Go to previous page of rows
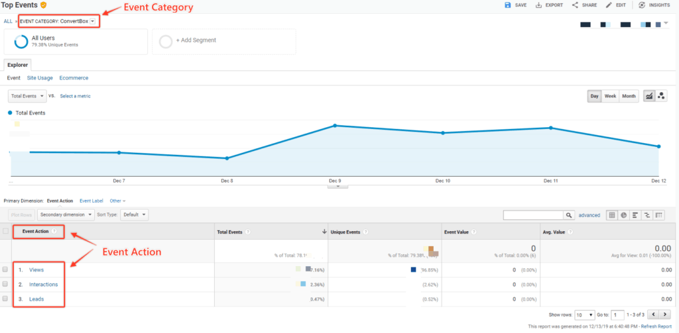This screenshot has height=333, width=679. click(653, 314)
